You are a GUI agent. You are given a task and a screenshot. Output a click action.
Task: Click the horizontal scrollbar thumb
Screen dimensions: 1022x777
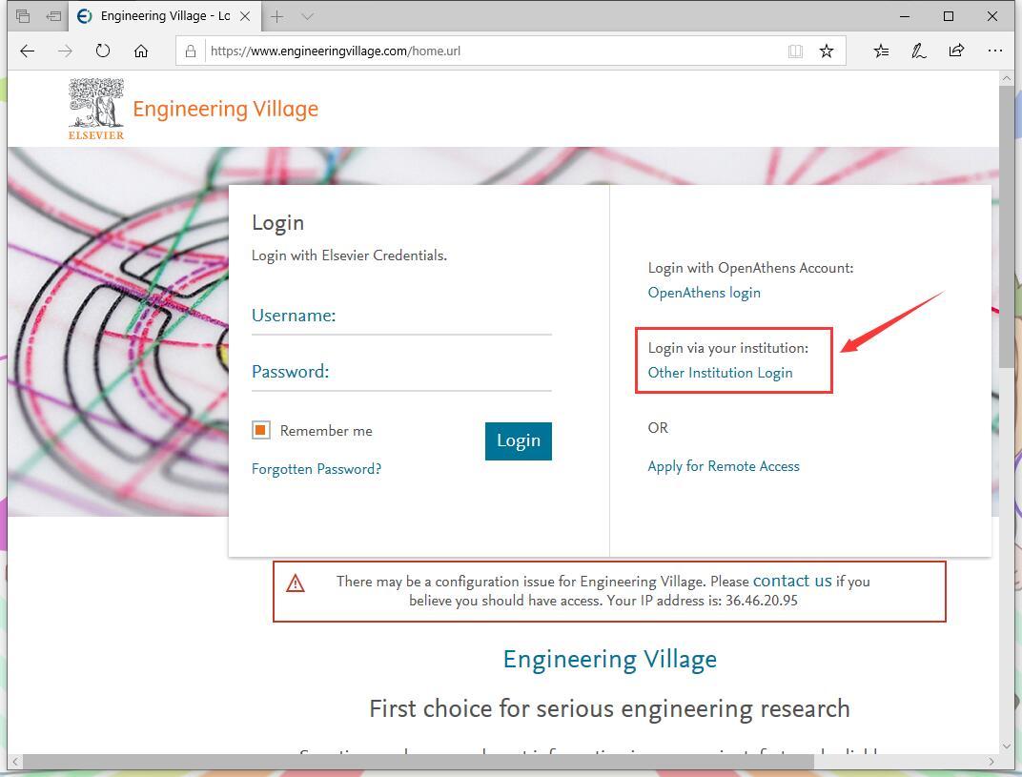click(419, 762)
